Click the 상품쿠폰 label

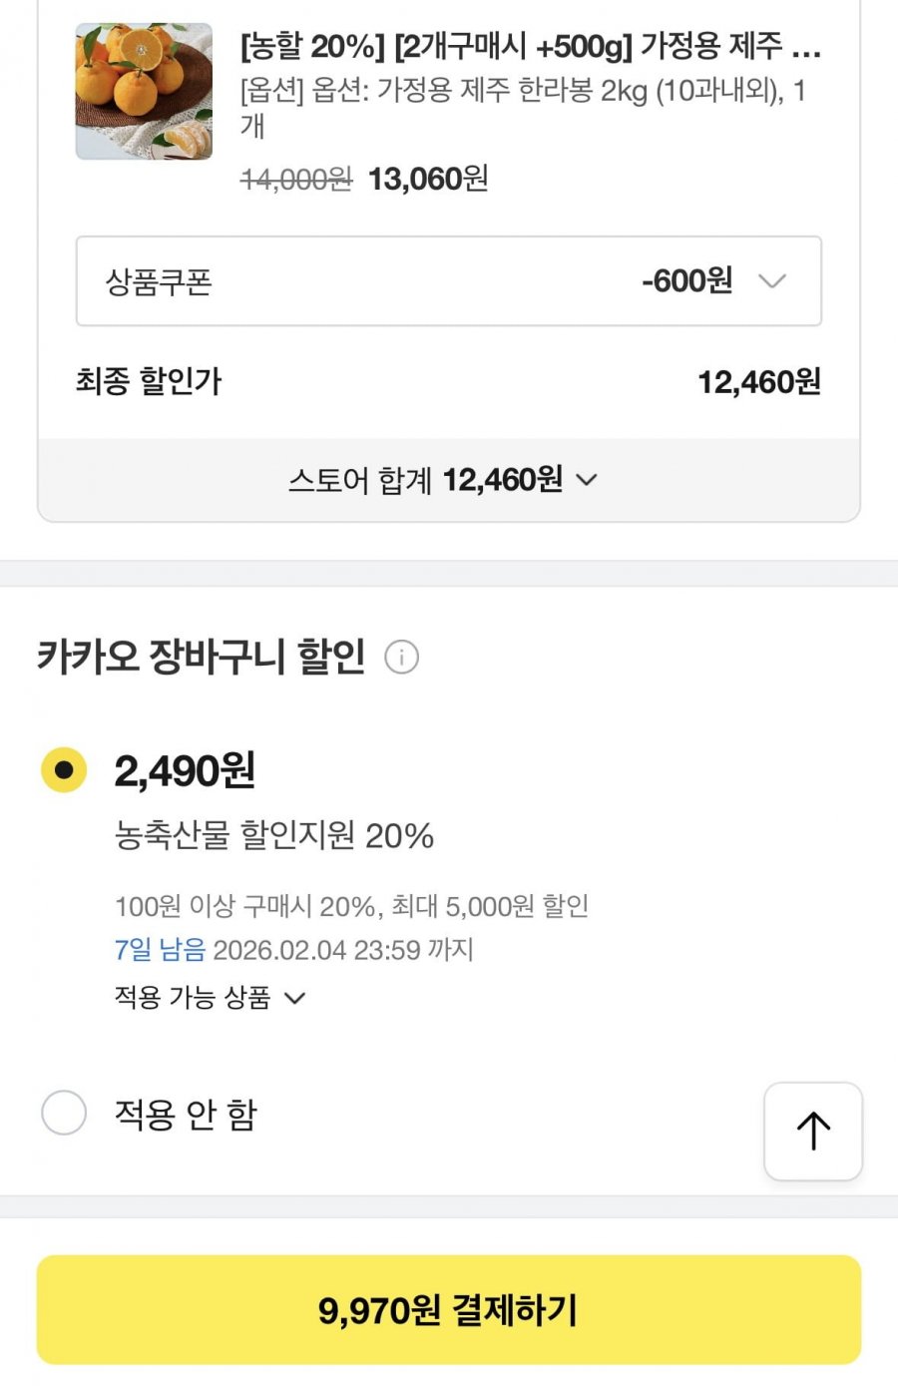(159, 282)
